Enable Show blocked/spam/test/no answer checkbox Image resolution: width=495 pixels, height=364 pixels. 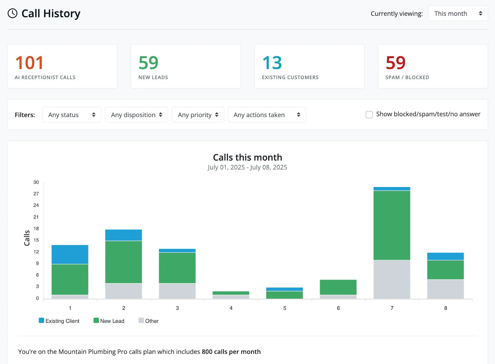click(x=369, y=115)
